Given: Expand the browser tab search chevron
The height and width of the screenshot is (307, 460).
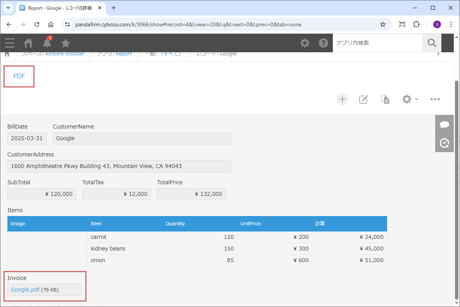Looking at the screenshot, I should pyautogui.click(x=8, y=8).
